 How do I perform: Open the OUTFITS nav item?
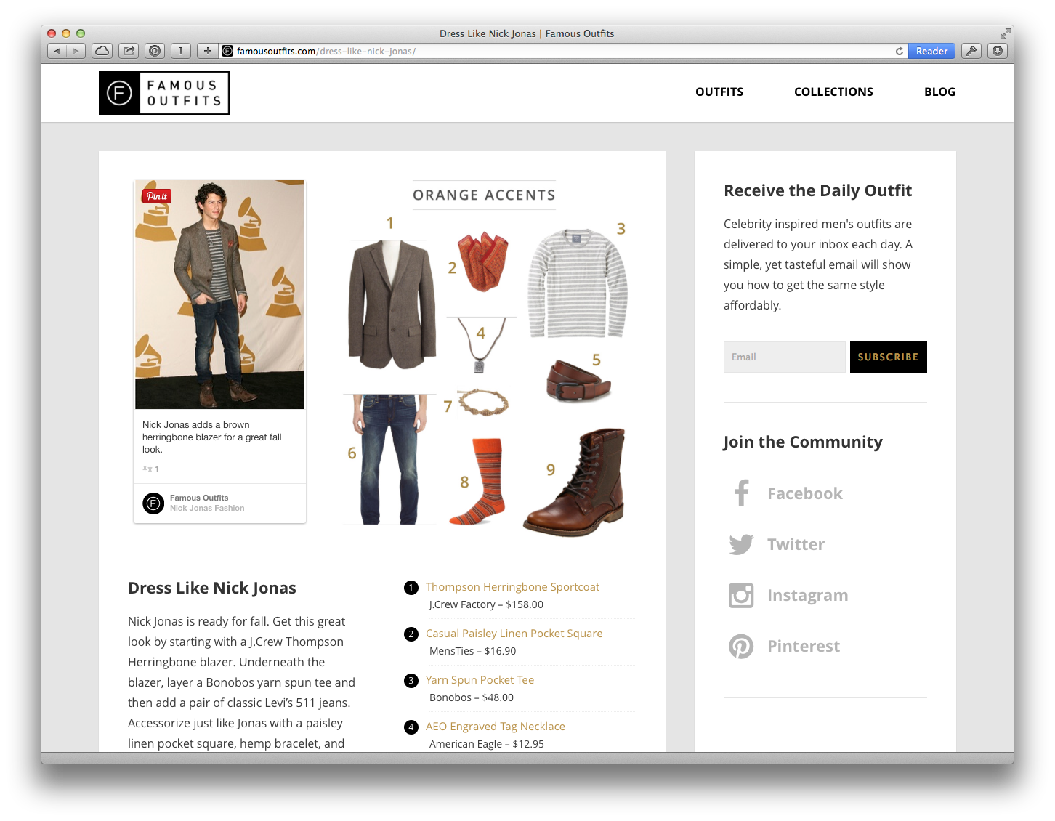click(x=719, y=92)
